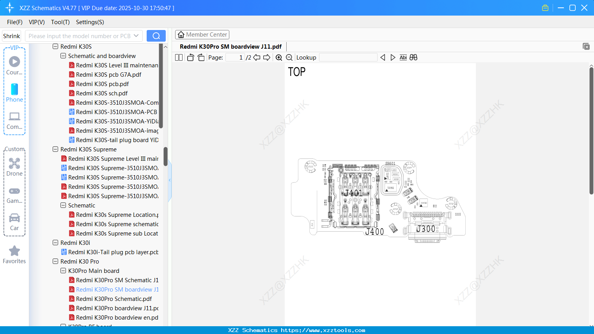This screenshot has height=334, width=594.
Task: Open the Settings(S) menu
Action: (90, 22)
